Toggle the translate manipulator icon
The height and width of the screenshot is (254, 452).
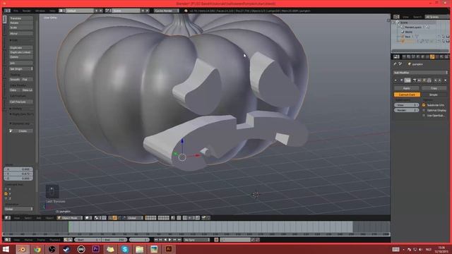point(114,218)
